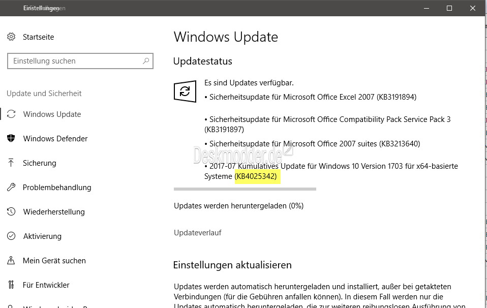Maximize the Einstellungen window

[449, 8]
